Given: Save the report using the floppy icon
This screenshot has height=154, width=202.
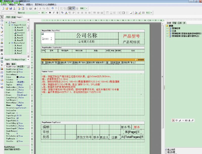Looking at the screenshot, I should click(x=11, y=9).
